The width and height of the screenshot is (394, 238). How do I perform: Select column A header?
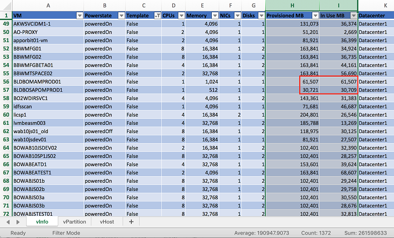(48, 6)
